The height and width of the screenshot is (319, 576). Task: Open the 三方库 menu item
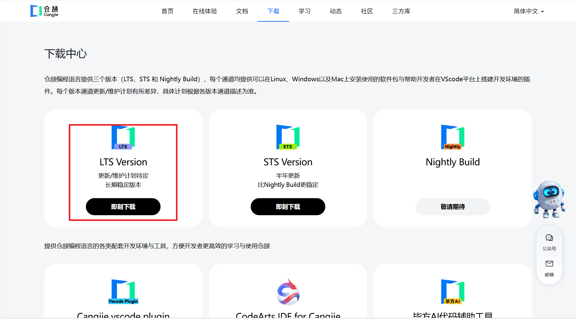[x=401, y=11]
